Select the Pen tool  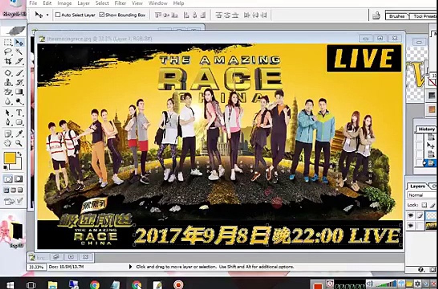pyautogui.click(x=8, y=122)
